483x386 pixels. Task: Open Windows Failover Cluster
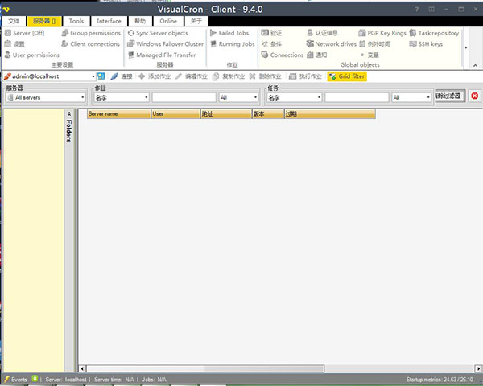(x=166, y=43)
